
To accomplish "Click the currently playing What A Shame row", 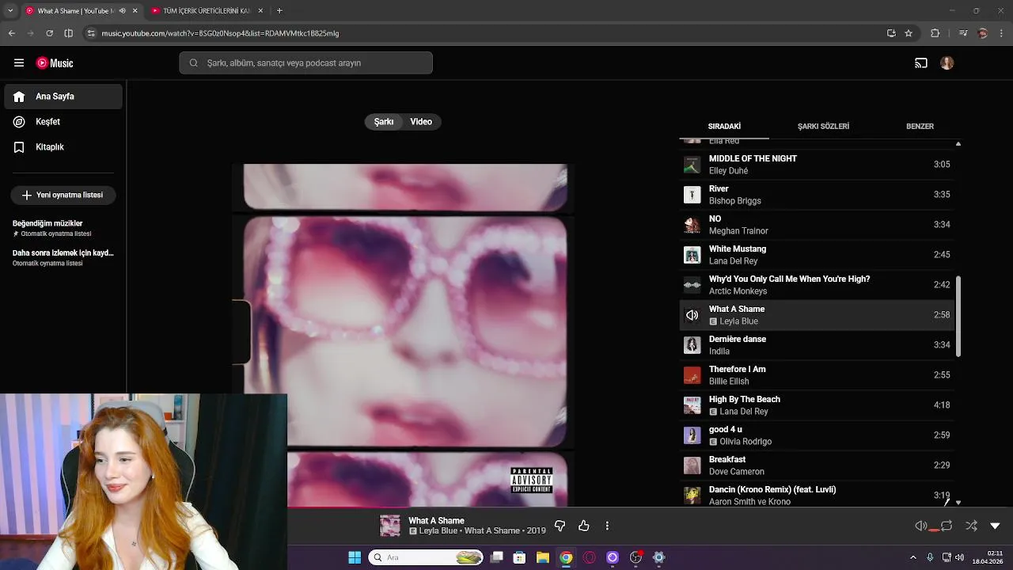I will (x=817, y=315).
